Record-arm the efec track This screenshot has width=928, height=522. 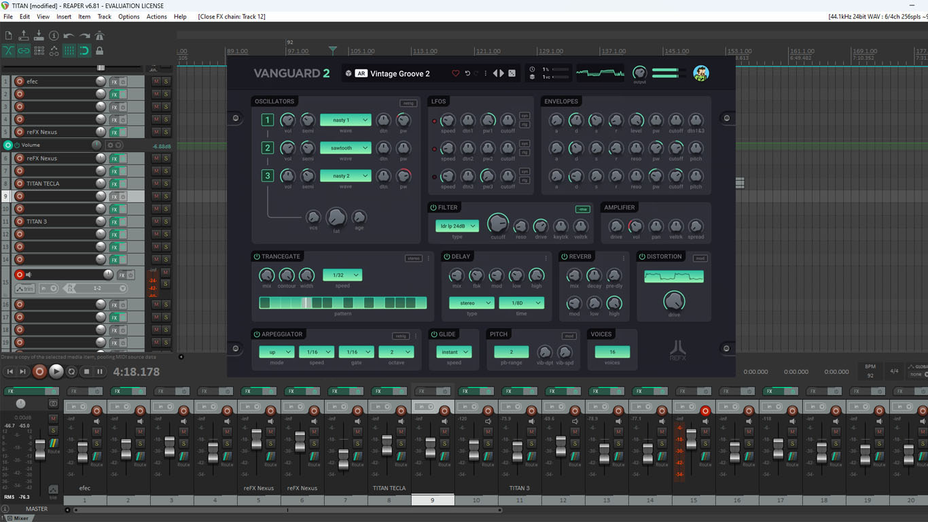click(x=19, y=82)
